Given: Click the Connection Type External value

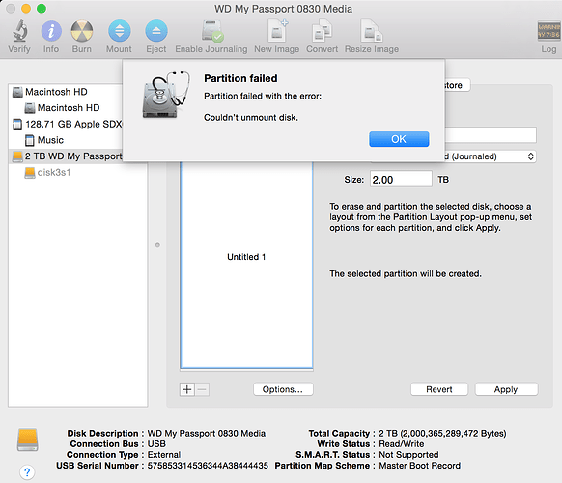Looking at the screenshot, I should (164, 455).
